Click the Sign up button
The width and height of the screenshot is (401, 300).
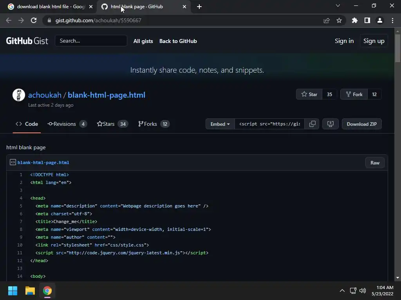pos(374,41)
